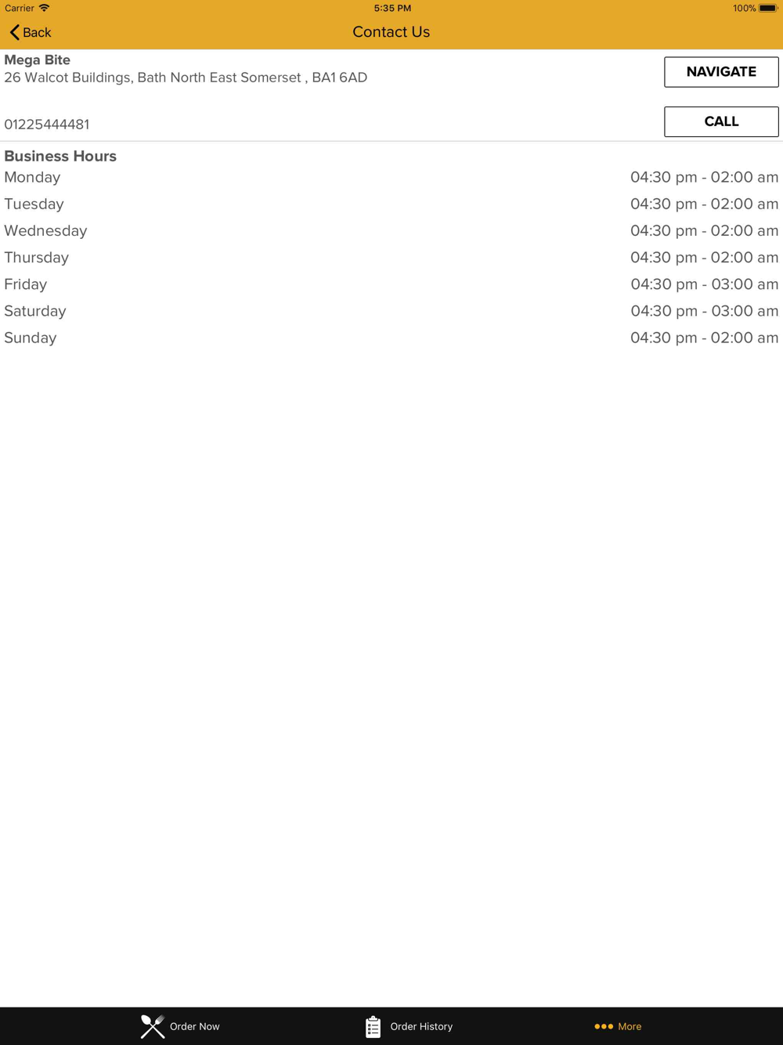
Task: Tap the Back label text
Action: [37, 32]
